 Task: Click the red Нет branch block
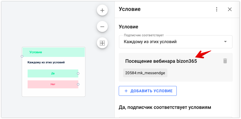[x=53, y=84]
